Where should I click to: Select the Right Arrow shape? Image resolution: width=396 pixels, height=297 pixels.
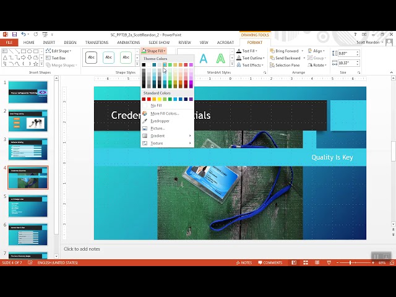pos(24,58)
